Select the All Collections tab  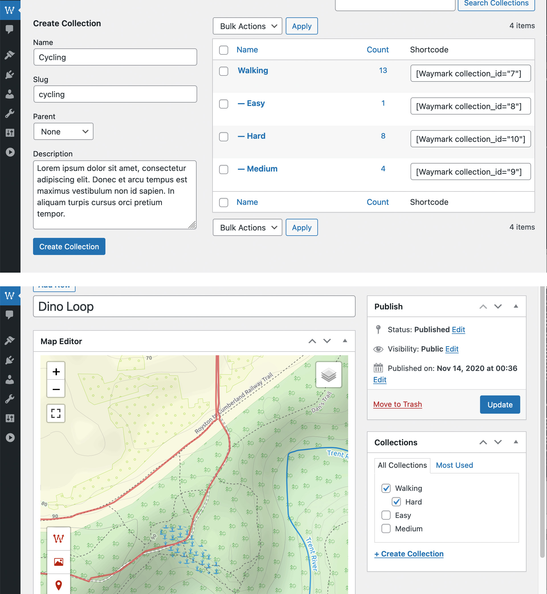point(402,465)
